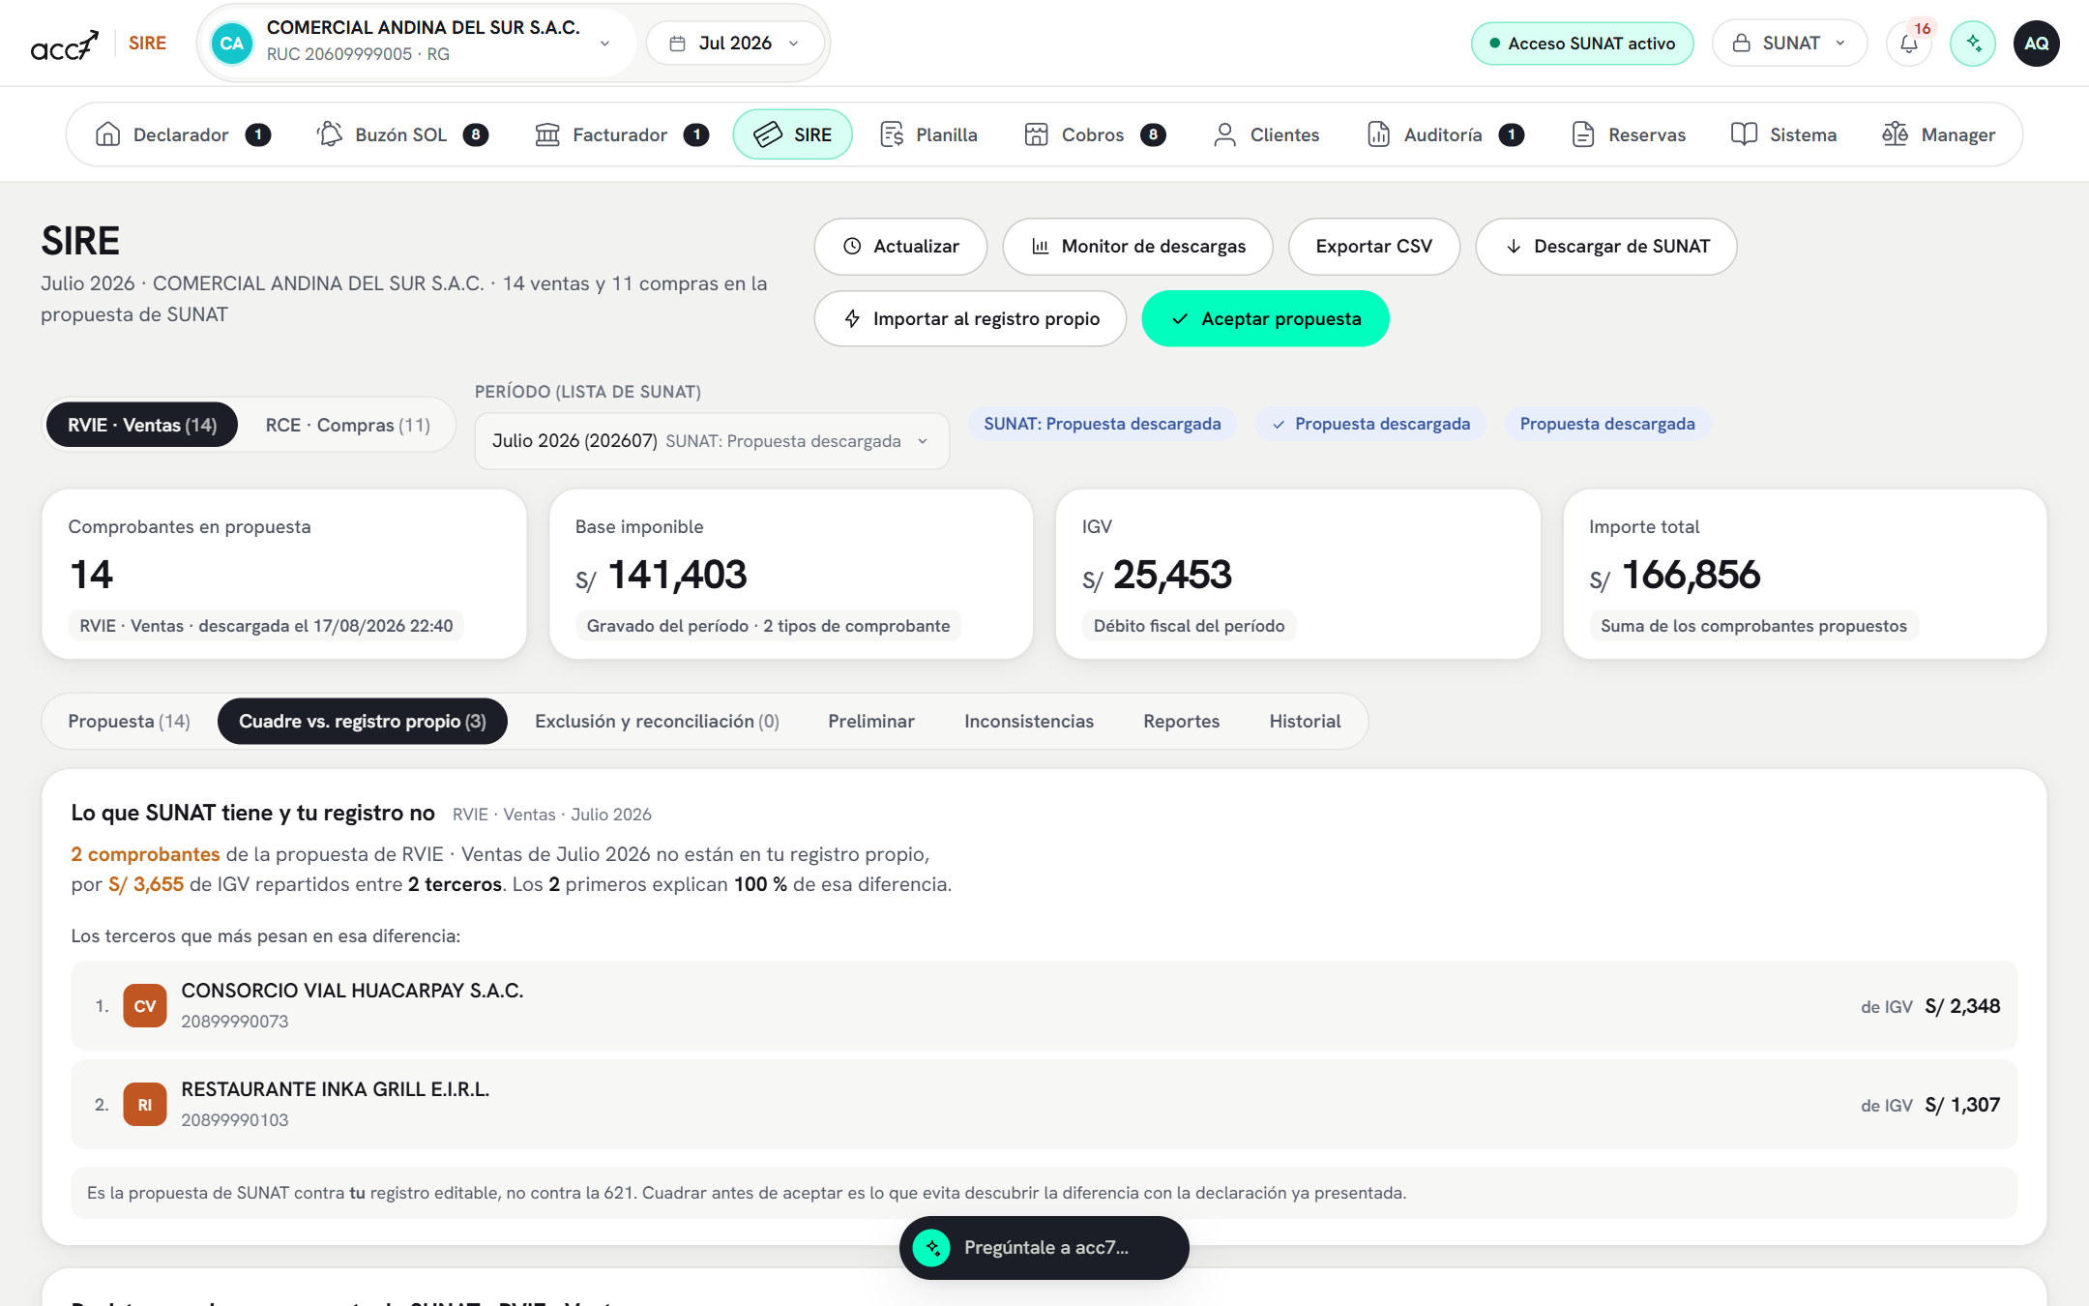Open the Facturador module icon
Image resolution: width=2089 pixels, height=1306 pixels.
click(x=547, y=134)
